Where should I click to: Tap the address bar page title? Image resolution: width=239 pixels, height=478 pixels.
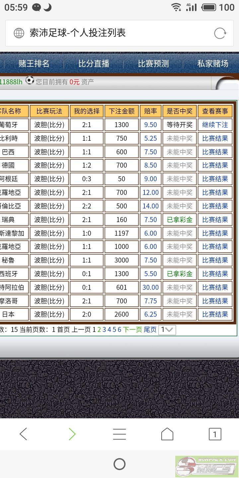click(x=78, y=33)
